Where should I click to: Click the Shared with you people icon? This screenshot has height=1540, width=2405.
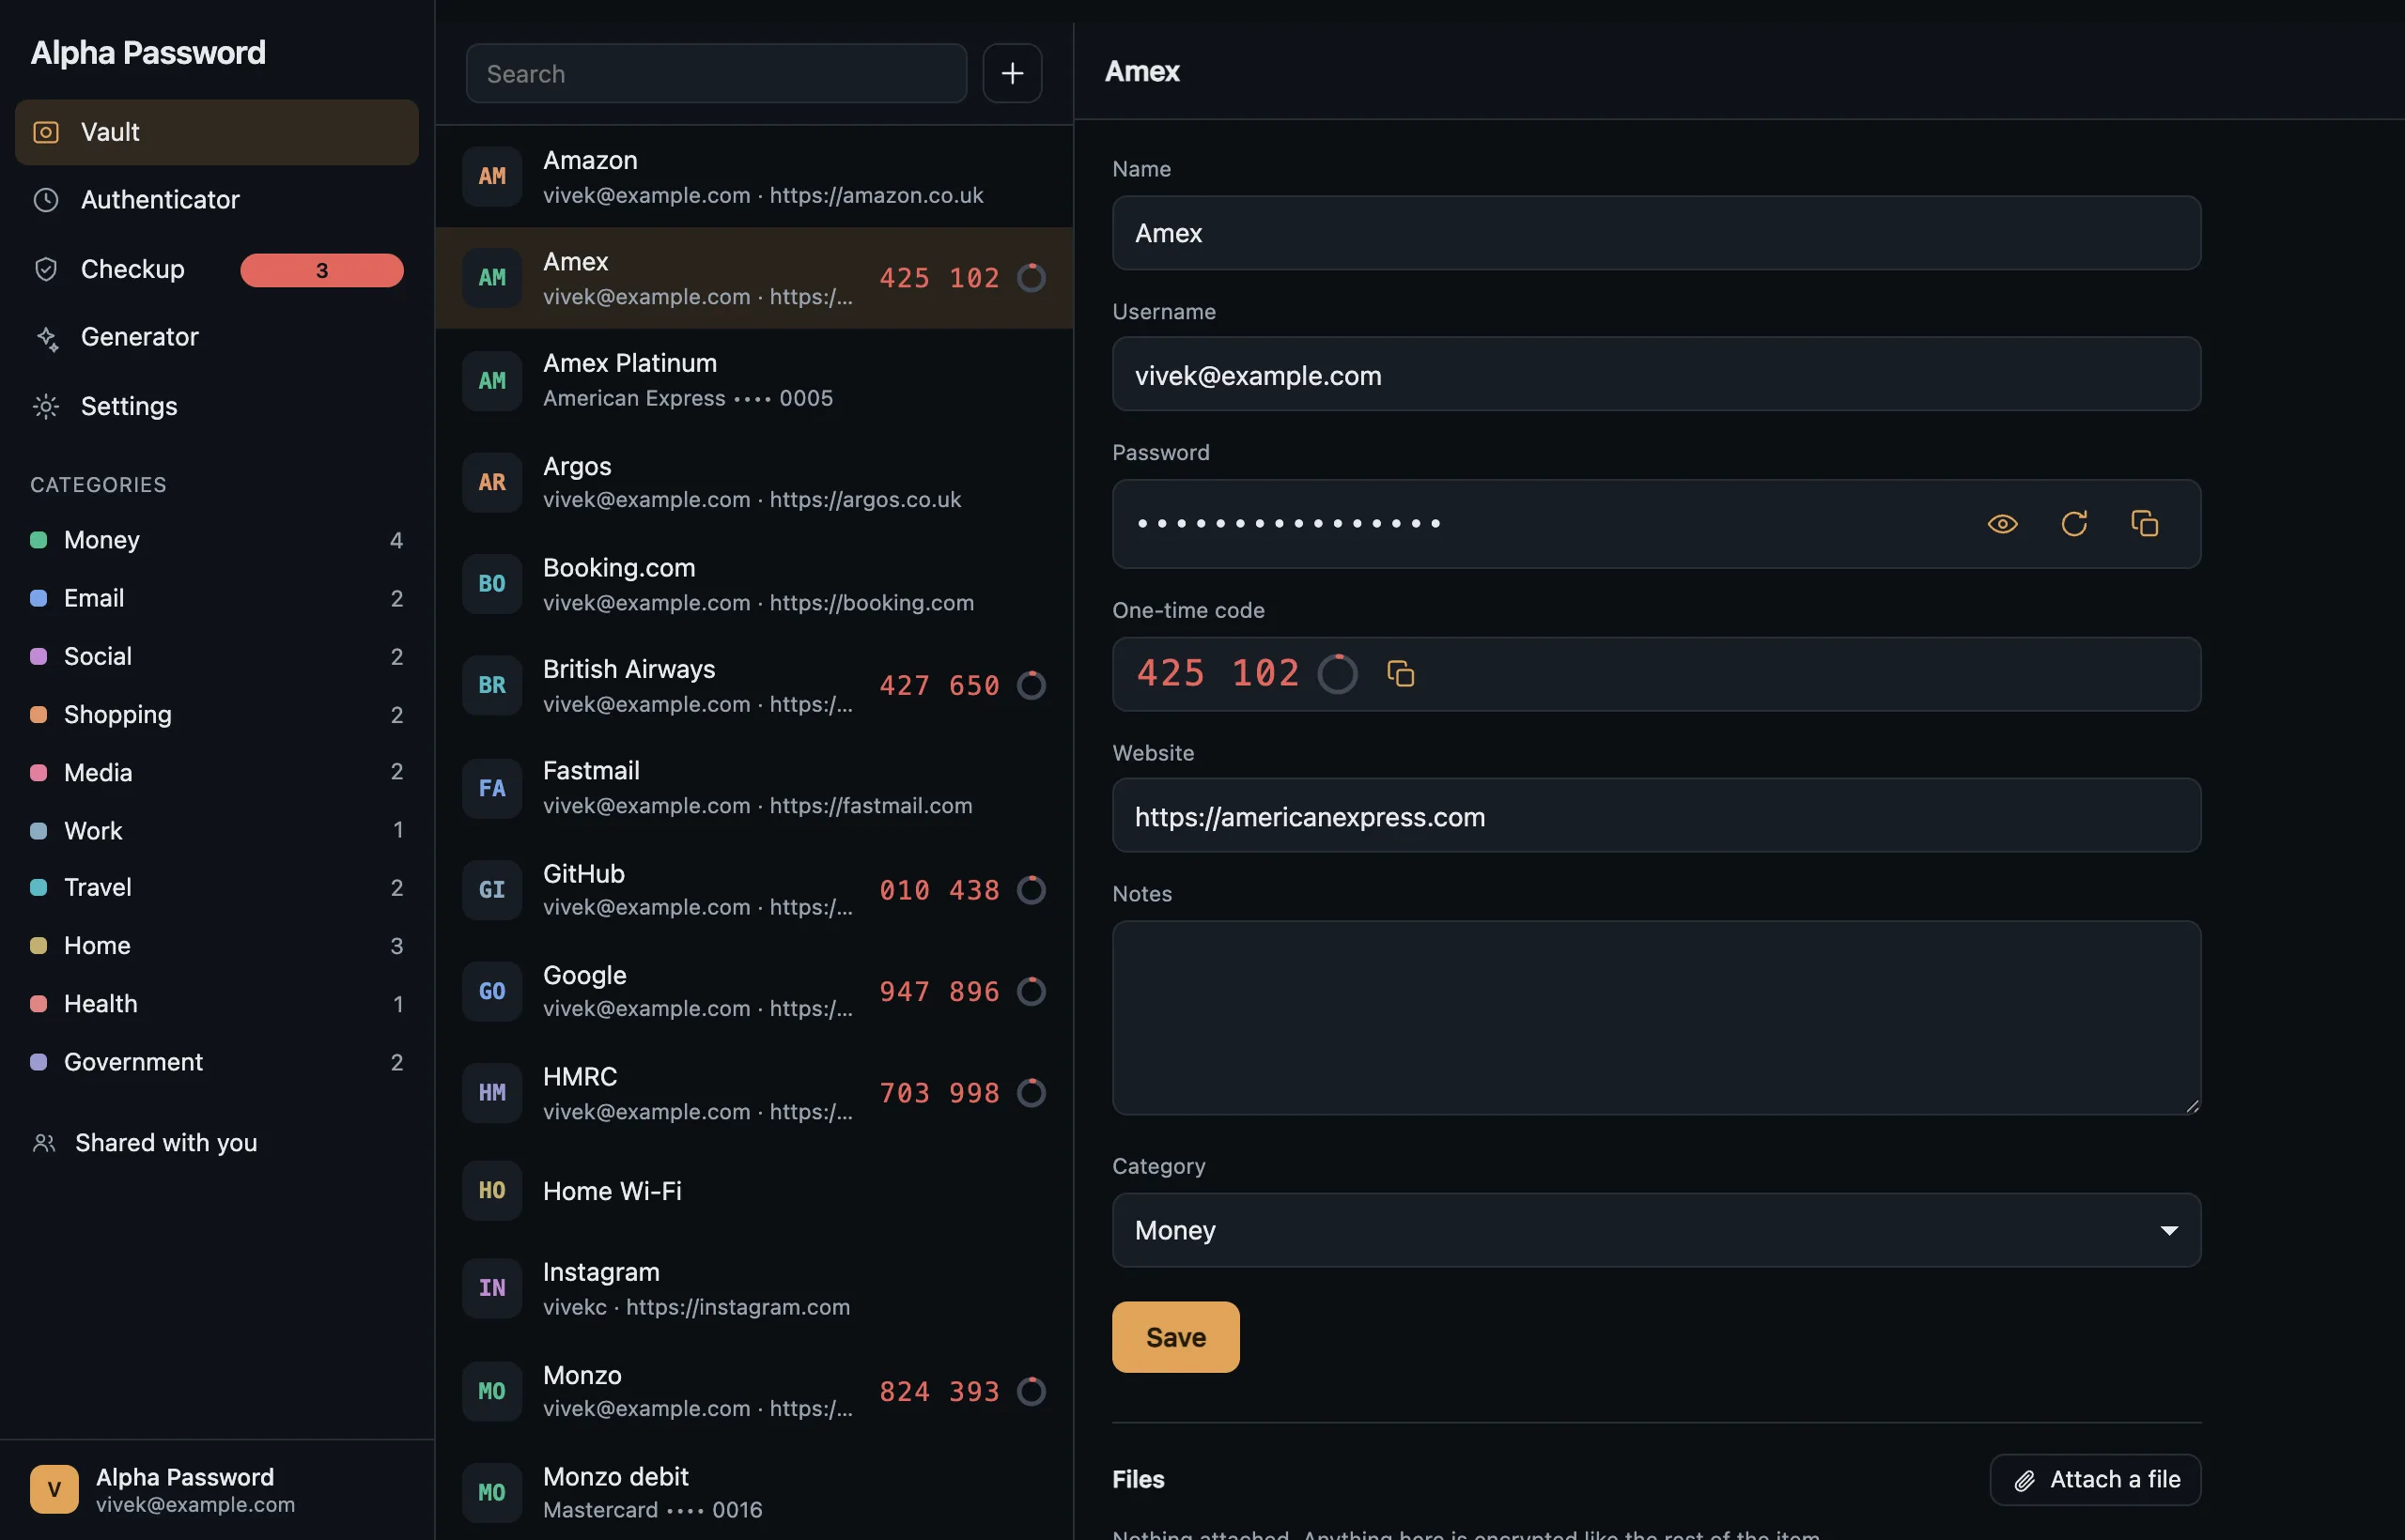pos(44,1142)
